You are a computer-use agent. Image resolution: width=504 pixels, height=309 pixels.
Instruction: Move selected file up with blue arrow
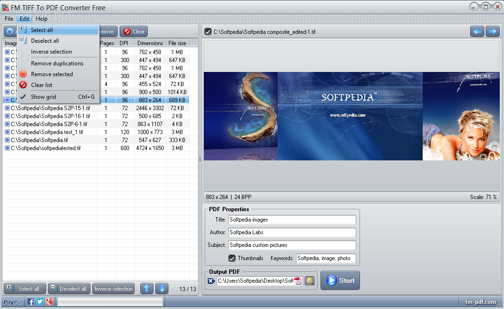[146, 288]
